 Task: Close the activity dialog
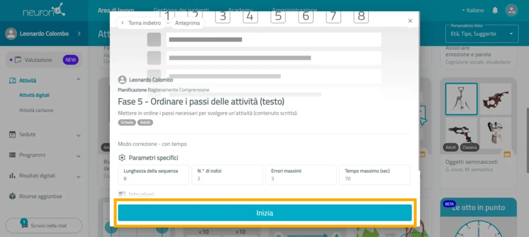tap(410, 21)
